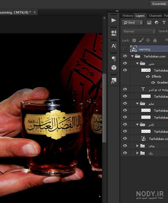Toggle Effects visibility eye

[x=148, y=77]
